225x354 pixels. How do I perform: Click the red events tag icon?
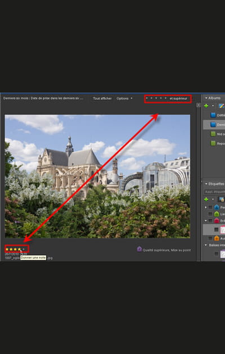click(x=217, y=221)
